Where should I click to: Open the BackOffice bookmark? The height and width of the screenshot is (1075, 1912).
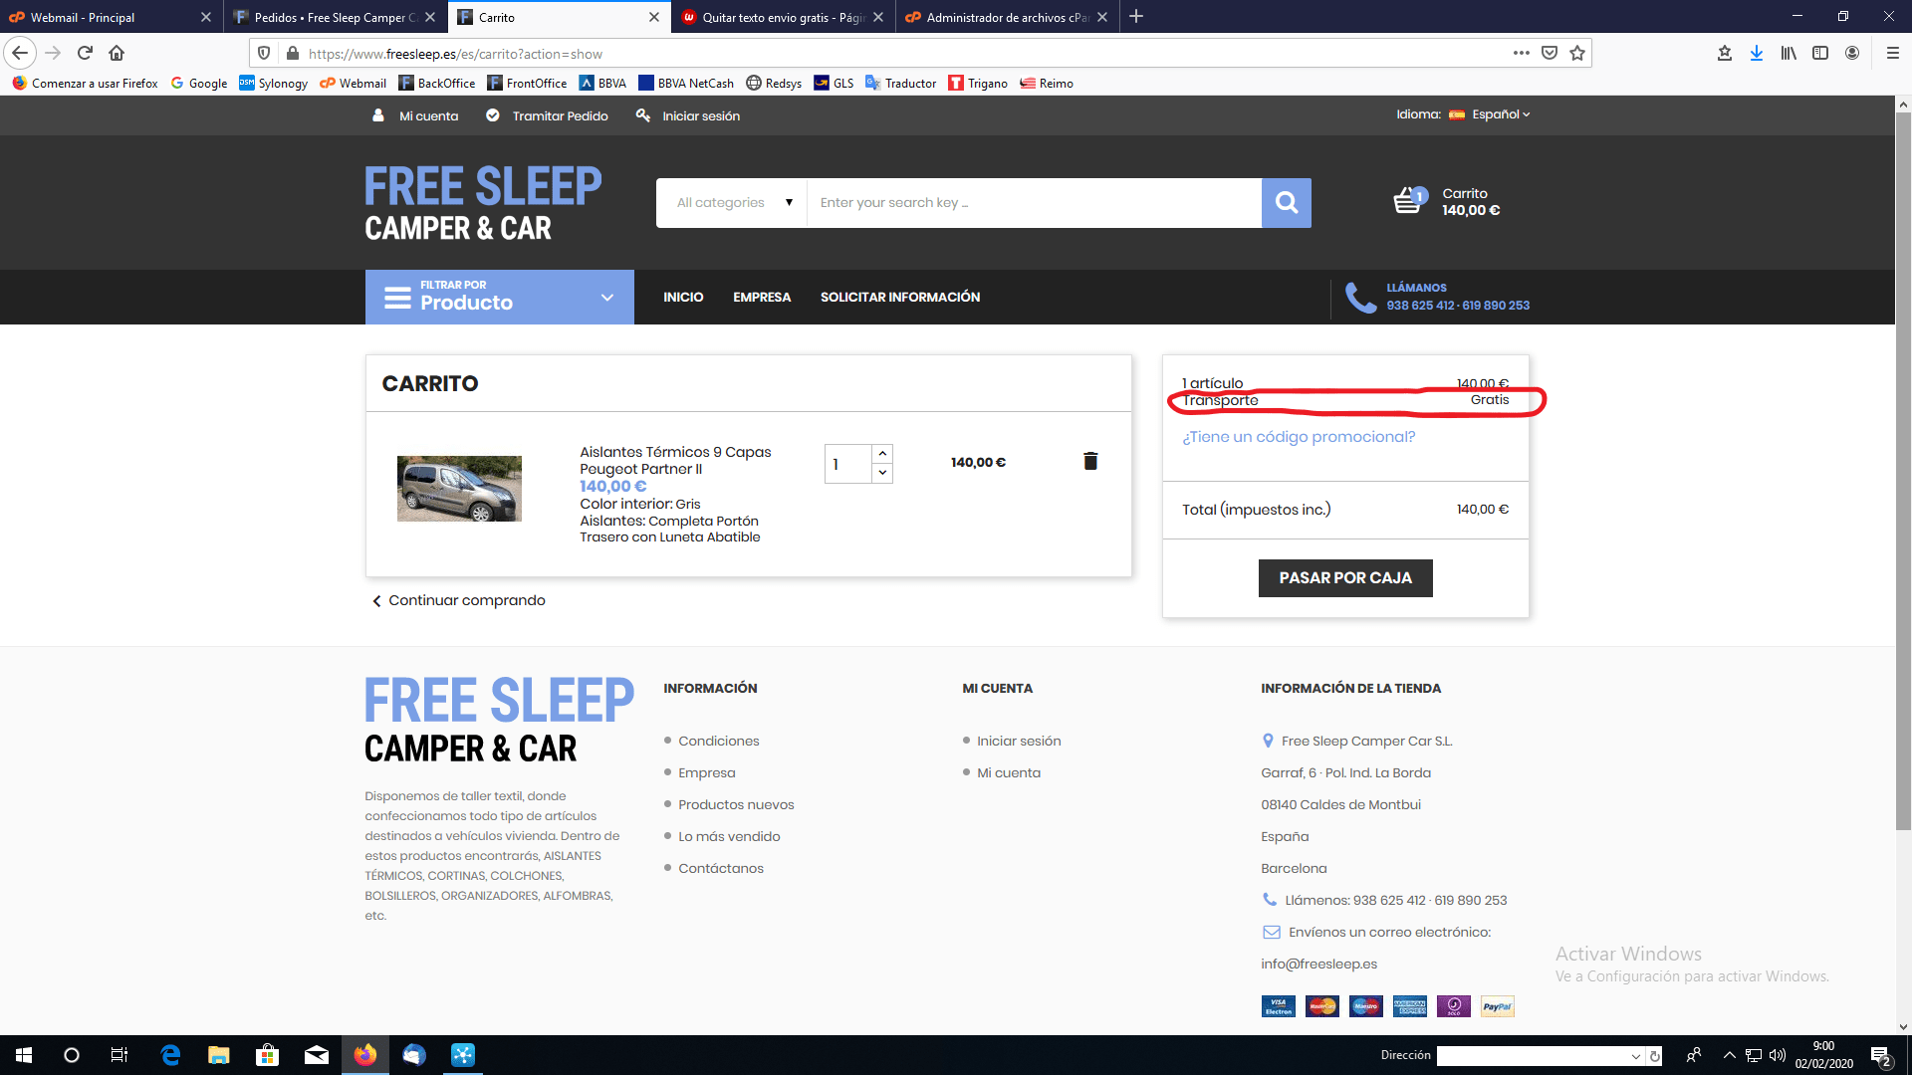436,83
